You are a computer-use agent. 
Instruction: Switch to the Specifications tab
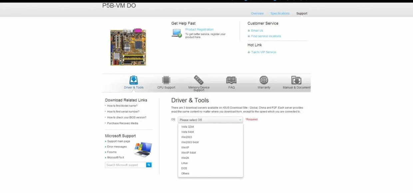(280, 14)
